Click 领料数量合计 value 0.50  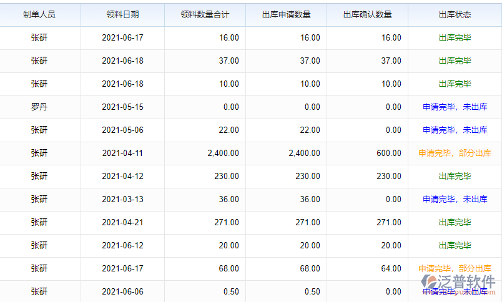coord(231,291)
